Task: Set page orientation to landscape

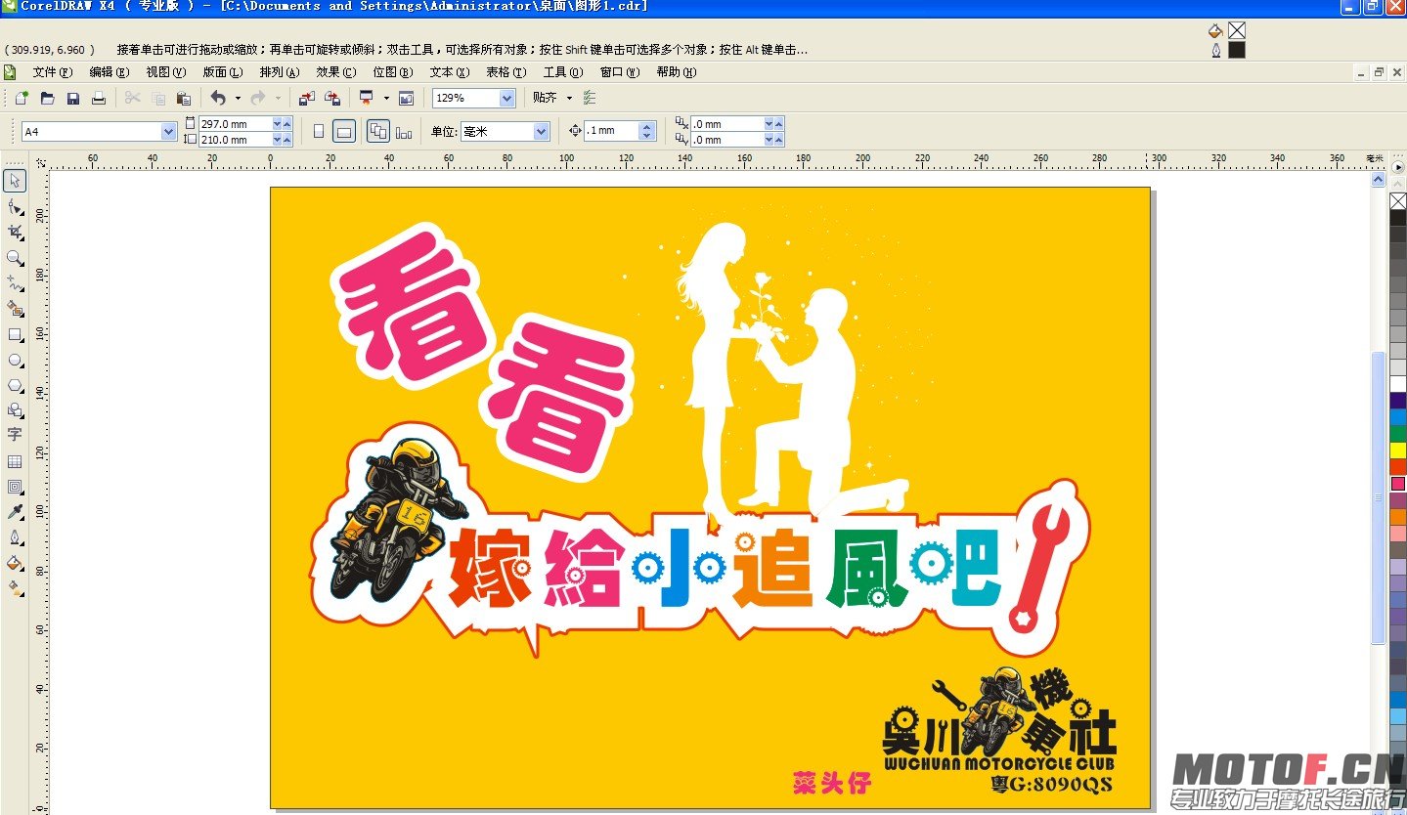Action: click(x=344, y=131)
